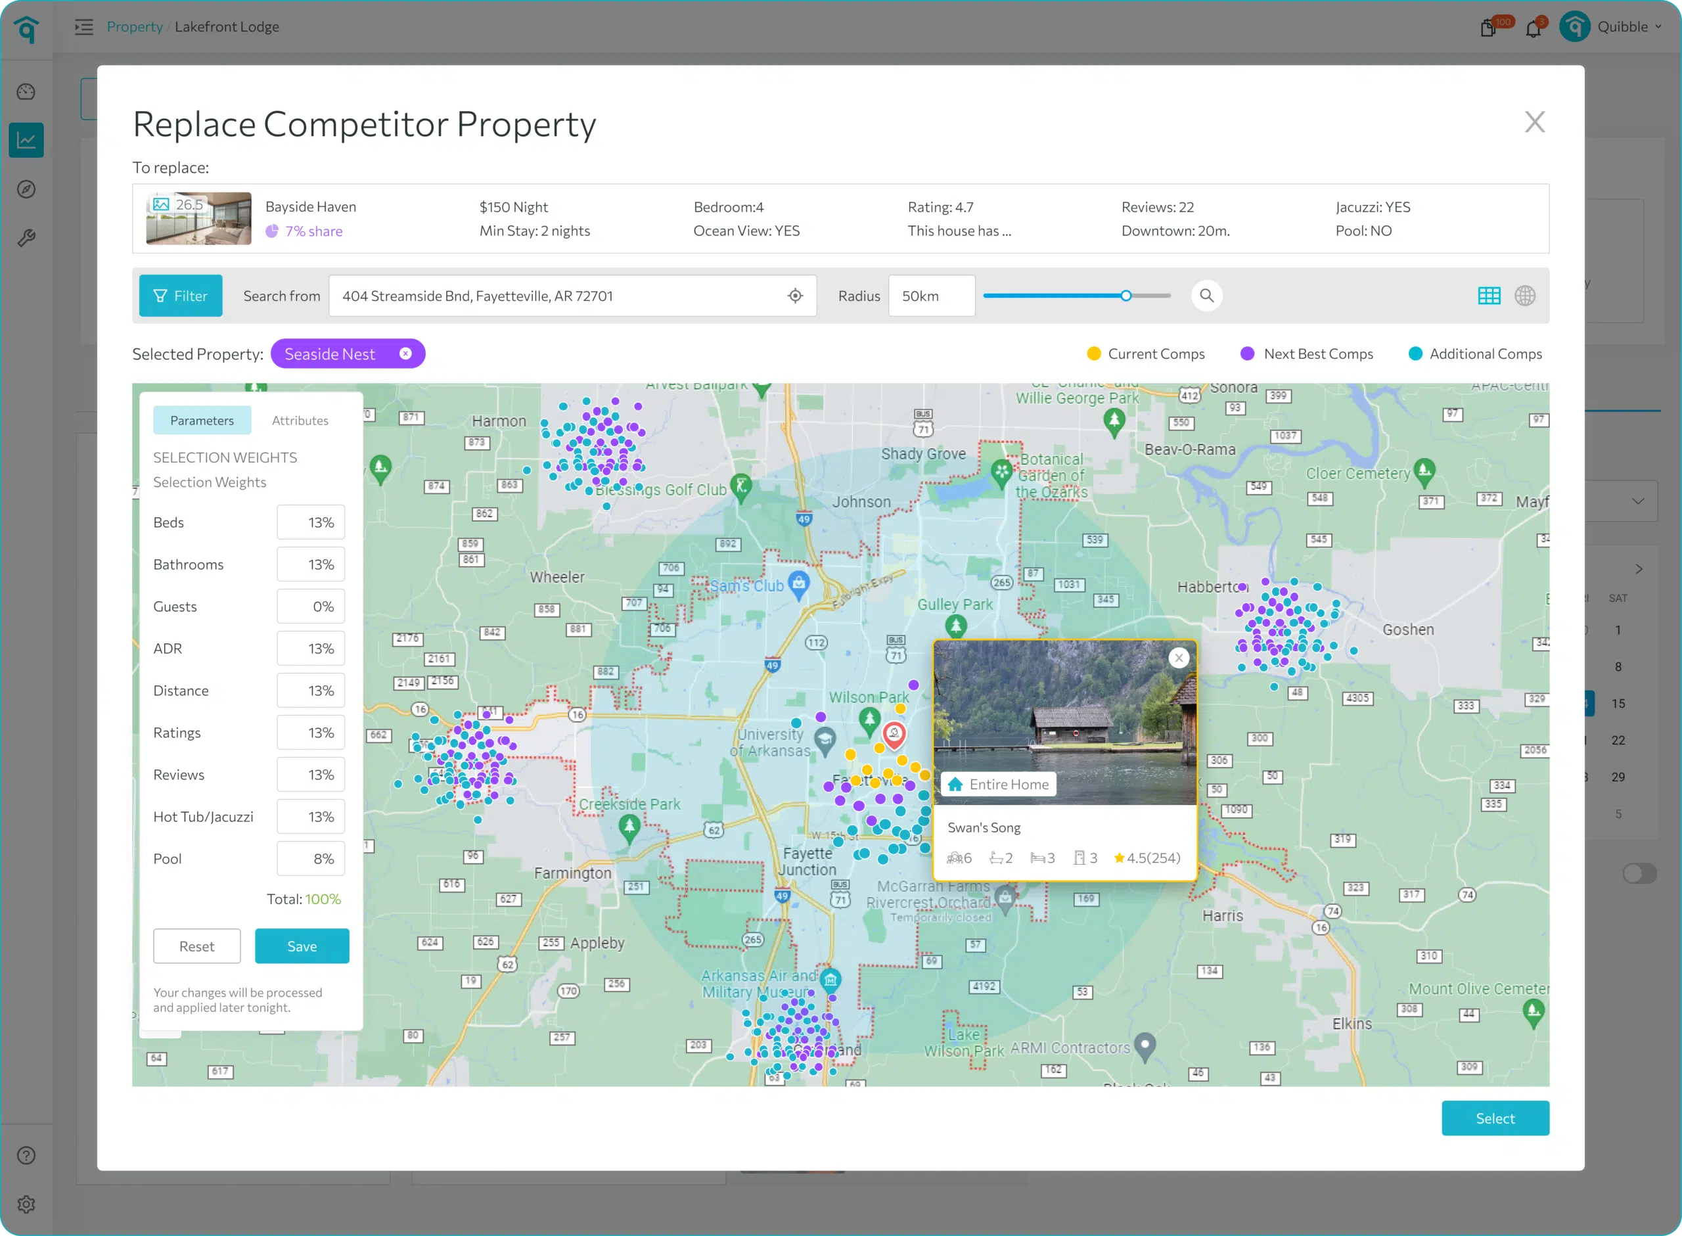Open the Filter button

[x=180, y=296]
